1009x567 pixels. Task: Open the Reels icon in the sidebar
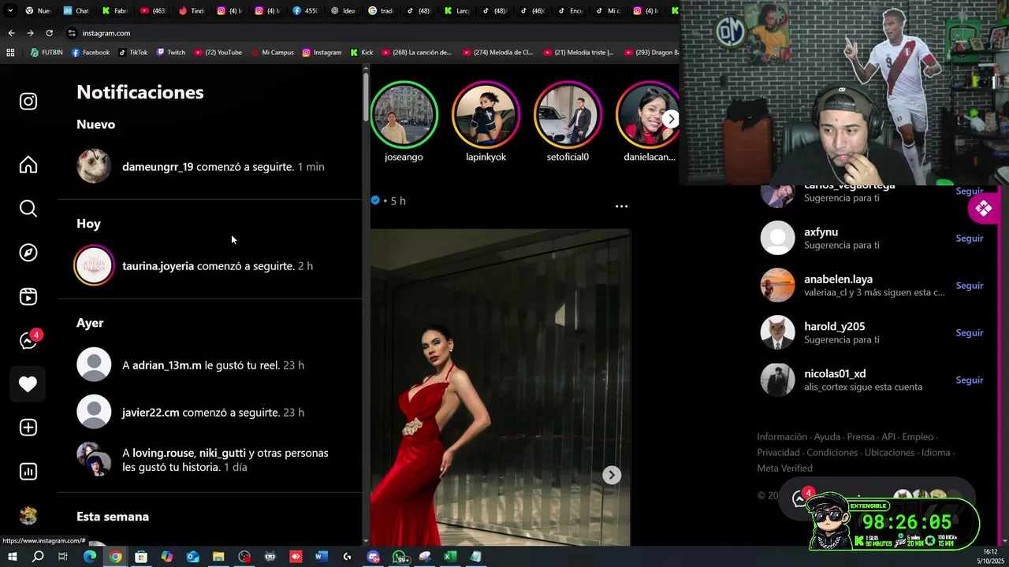[28, 297]
